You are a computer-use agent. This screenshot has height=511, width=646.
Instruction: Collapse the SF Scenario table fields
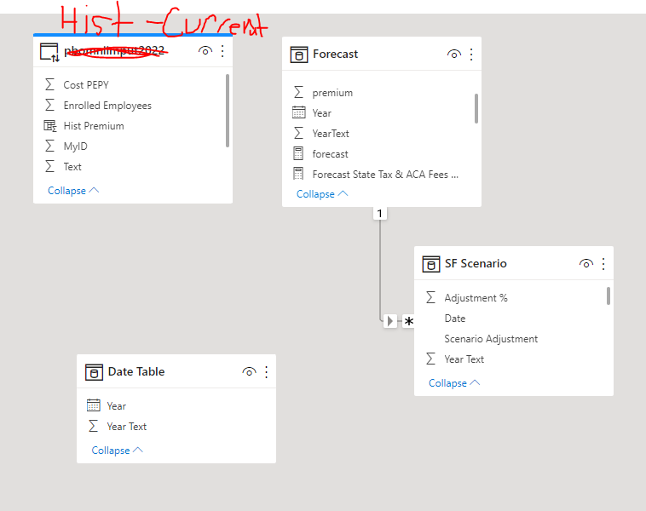tap(454, 383)
